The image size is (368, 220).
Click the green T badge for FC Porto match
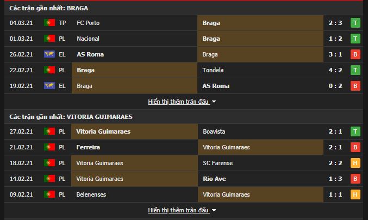click(x=355, y=23)
